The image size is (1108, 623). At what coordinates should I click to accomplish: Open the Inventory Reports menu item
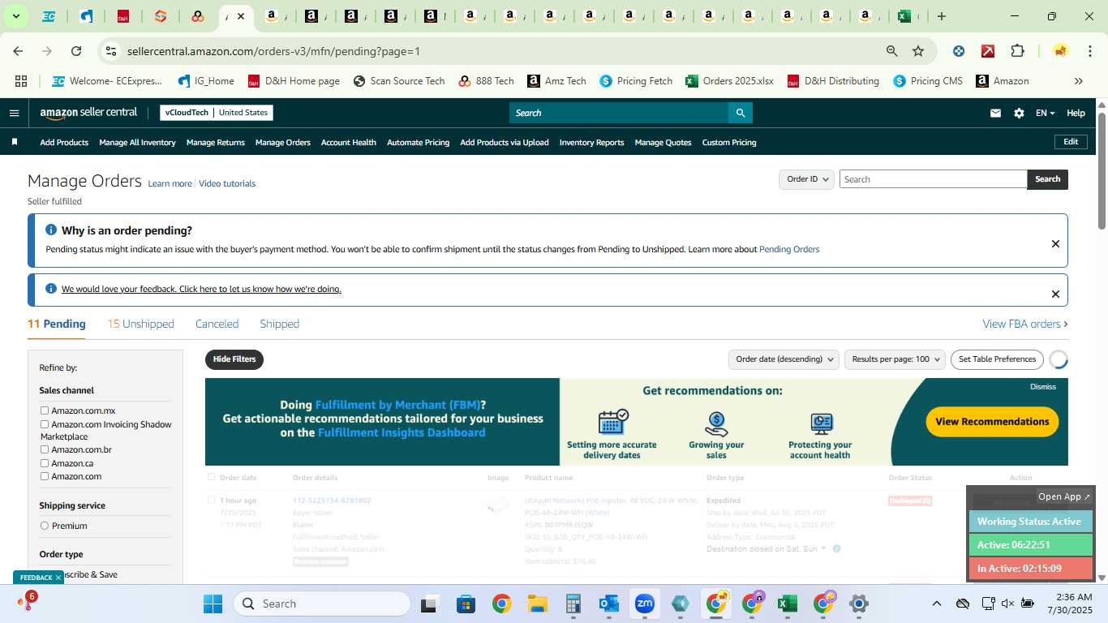pyautogui.click(x=591, y=142)
